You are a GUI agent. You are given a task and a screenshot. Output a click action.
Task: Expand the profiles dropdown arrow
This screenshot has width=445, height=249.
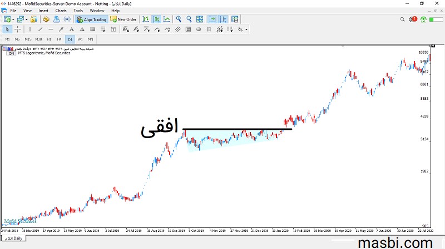click(x=26, y=19)
